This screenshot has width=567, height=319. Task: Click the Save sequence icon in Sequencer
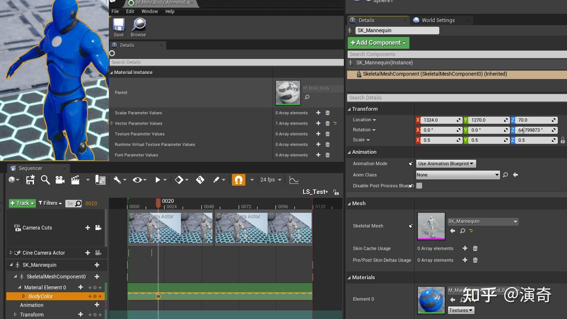coord(30,180)
